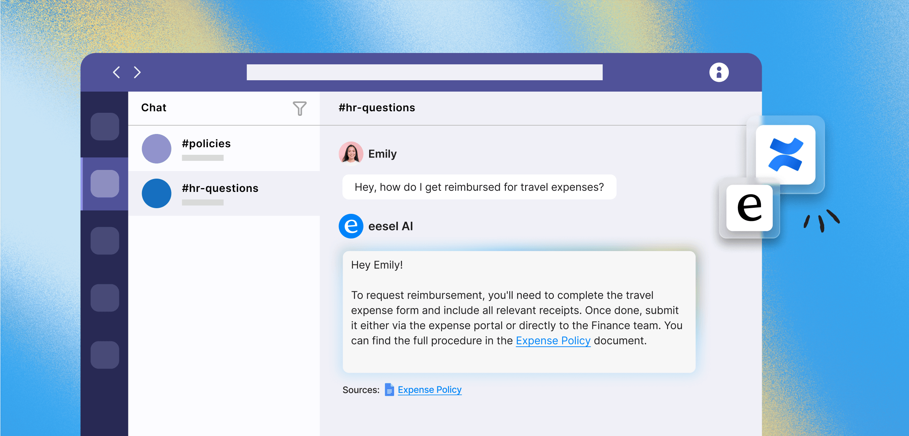Viewport: 909px width, 436px height.
Task: Open the #policies channel
Action: pyautogui.click(x=224, y=148)
